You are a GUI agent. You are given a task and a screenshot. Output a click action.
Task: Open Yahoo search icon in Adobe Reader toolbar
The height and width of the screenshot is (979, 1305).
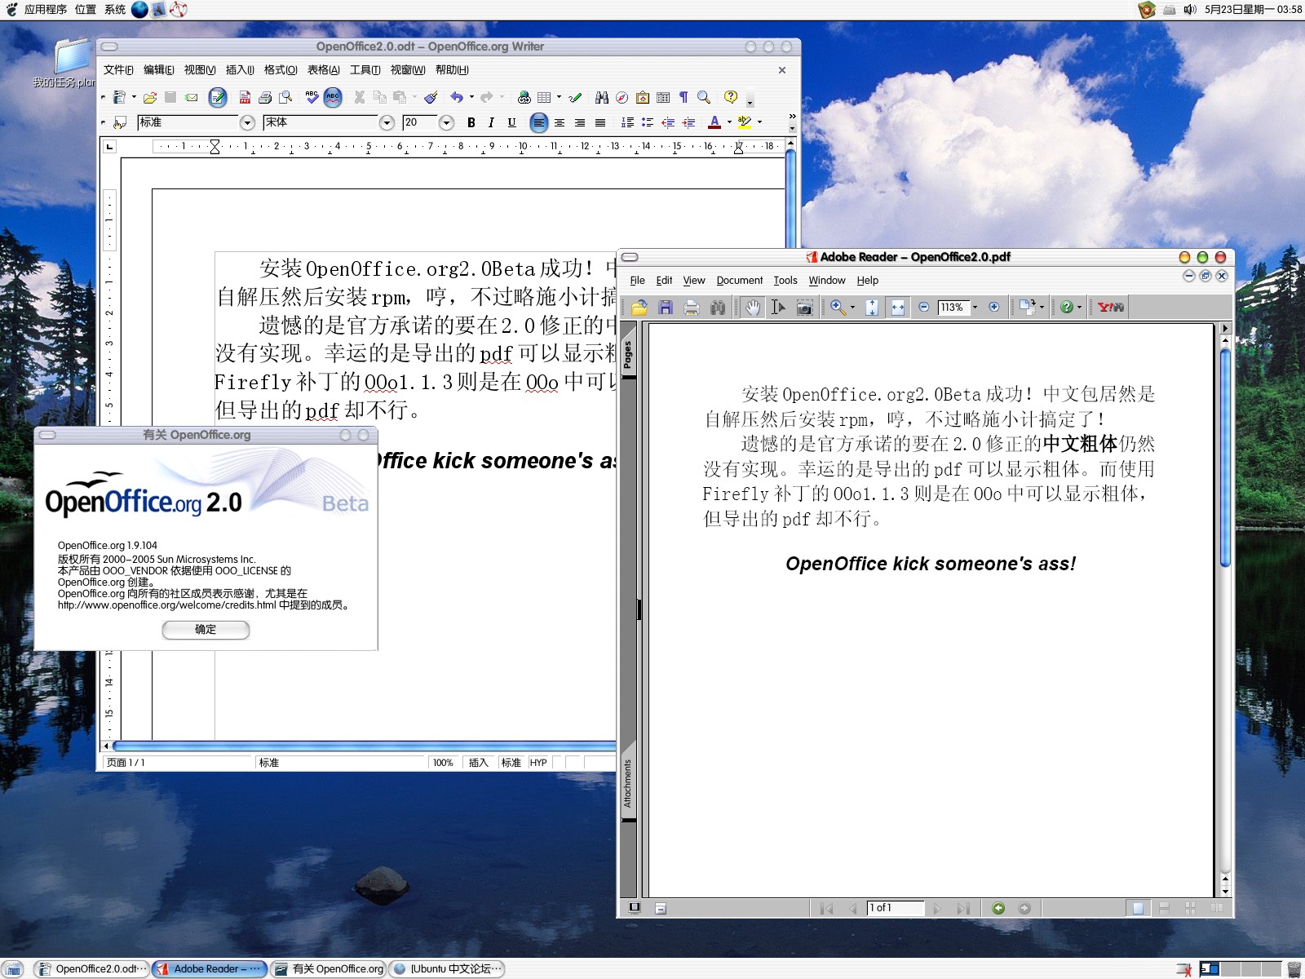click(1110, 308)
